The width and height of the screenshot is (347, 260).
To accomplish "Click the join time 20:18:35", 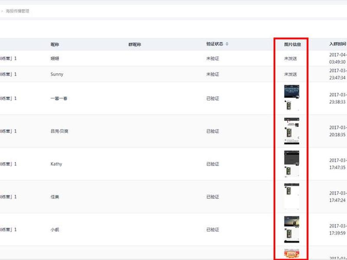I will (x=337, y=135).
